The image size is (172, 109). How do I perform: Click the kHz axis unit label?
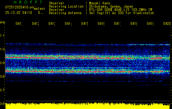coord(3,22)
